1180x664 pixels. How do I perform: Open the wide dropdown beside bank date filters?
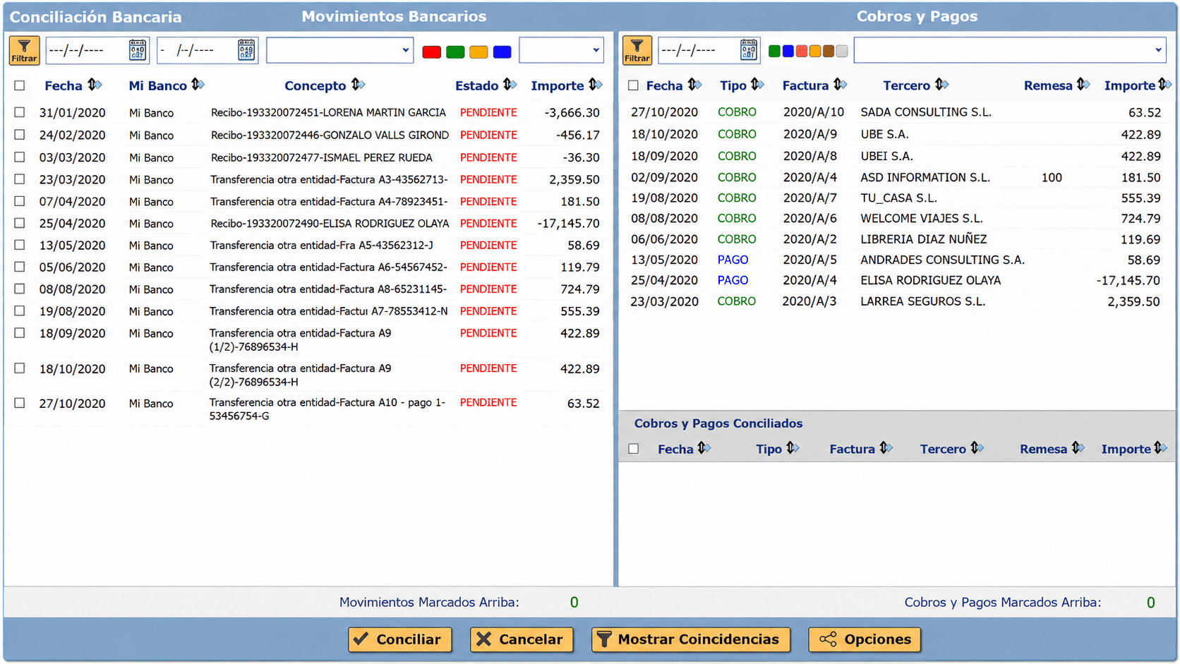[x=339, y=50]
